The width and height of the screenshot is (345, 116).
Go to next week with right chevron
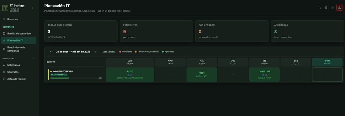[95, 52]
